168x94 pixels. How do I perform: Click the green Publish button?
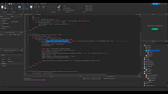click(155, 29)
